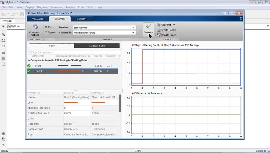Image resolution: width=270 pixels, height=153 pixels.
Task: Click the Absolute Tolerance baseline value
Action: point(77,108)
